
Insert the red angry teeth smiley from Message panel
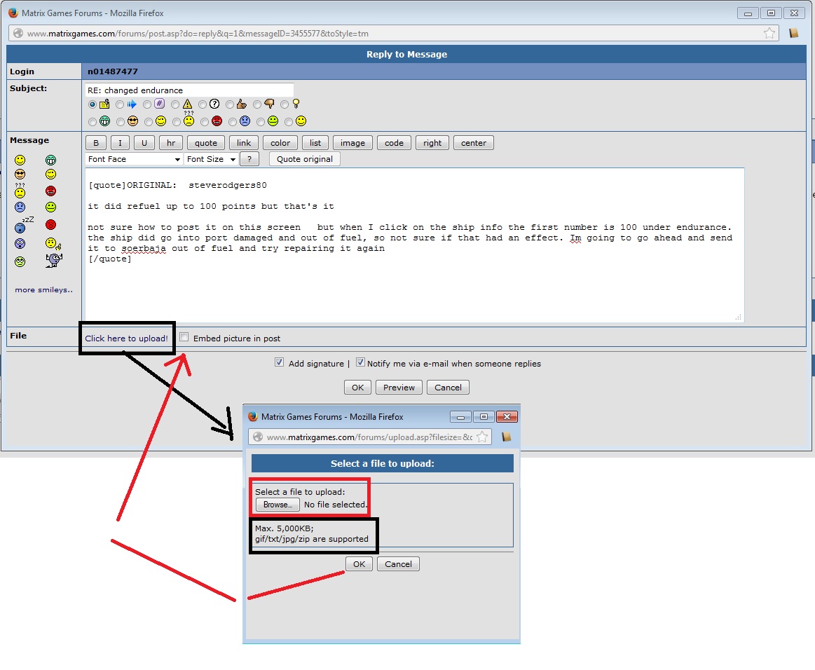(x=50, y=191)
